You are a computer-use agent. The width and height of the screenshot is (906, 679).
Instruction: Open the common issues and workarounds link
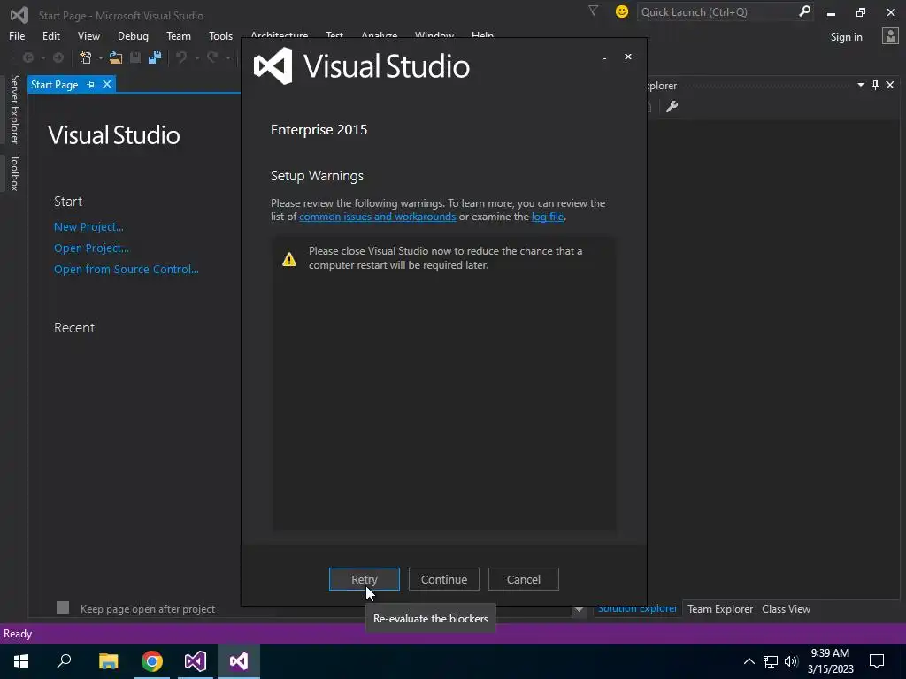click(x=377, y=217)
